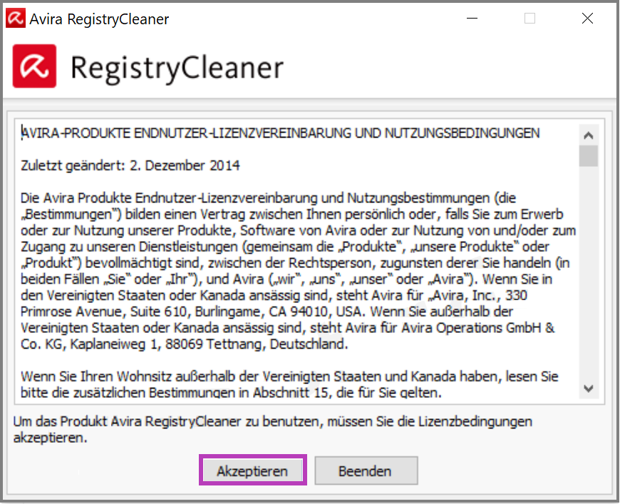Click the scroll-up arrow of the license text
This screenshot has height=504, width=620.
[x=589, y=135]
